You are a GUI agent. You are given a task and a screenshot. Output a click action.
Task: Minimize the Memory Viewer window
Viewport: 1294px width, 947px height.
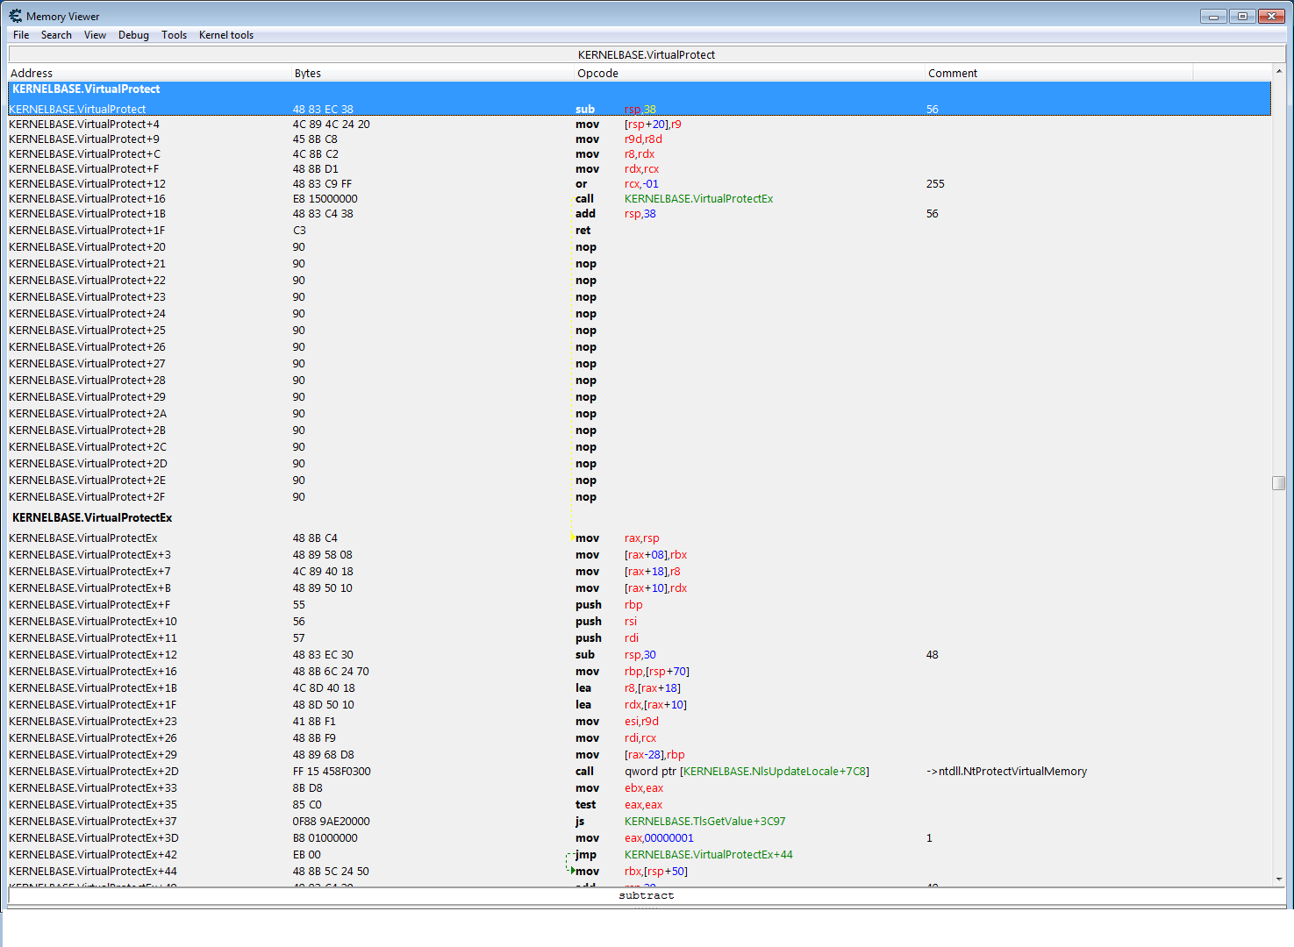click(1213, 17)
